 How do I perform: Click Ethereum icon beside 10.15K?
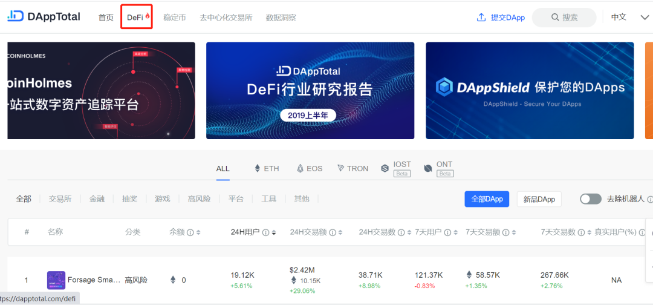[x=294, y=280]
